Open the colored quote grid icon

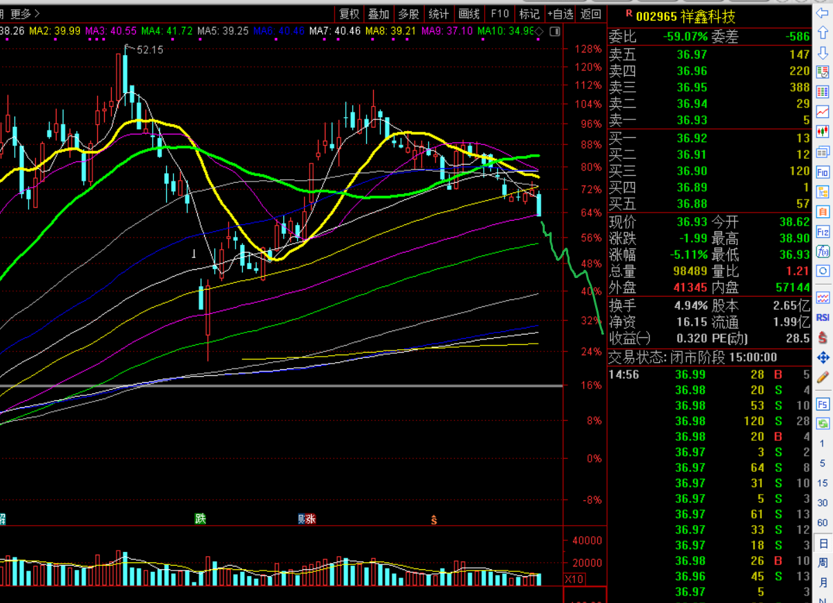tap(822, 92)
